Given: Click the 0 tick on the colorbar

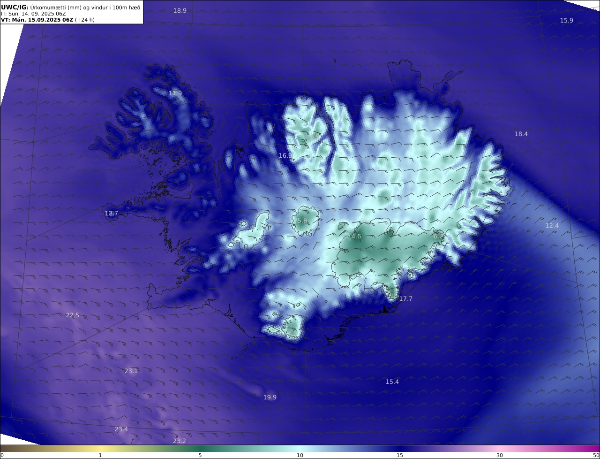Looking at the screenshot, I should [x=2, y=455].
